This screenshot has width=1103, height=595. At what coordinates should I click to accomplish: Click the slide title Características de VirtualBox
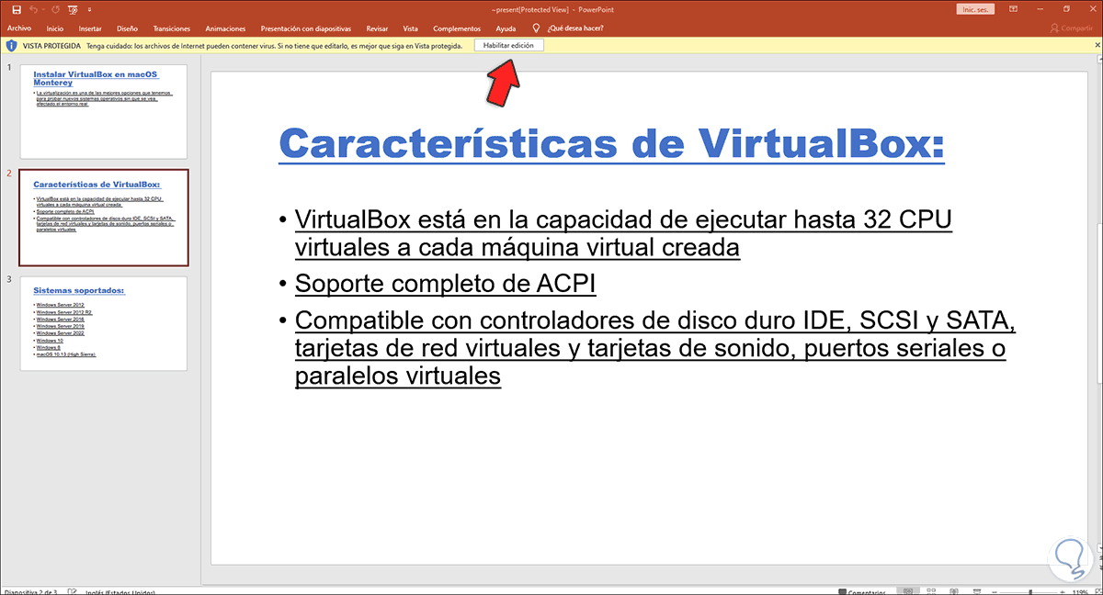click(x=611, y=144)
